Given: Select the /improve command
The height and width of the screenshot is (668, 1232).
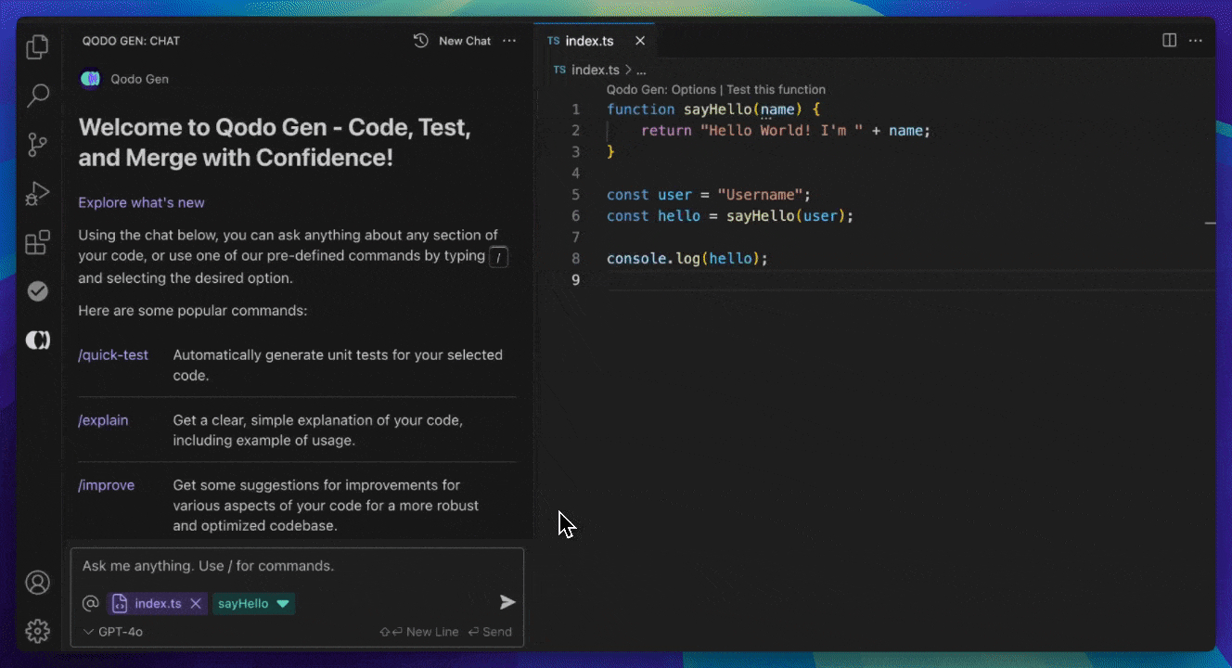Looking at the screenshot, I should point(106,485).
